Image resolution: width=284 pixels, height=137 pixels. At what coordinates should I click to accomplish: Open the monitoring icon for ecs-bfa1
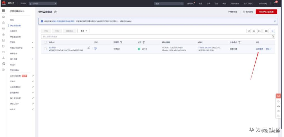click(x=95, y=48)
